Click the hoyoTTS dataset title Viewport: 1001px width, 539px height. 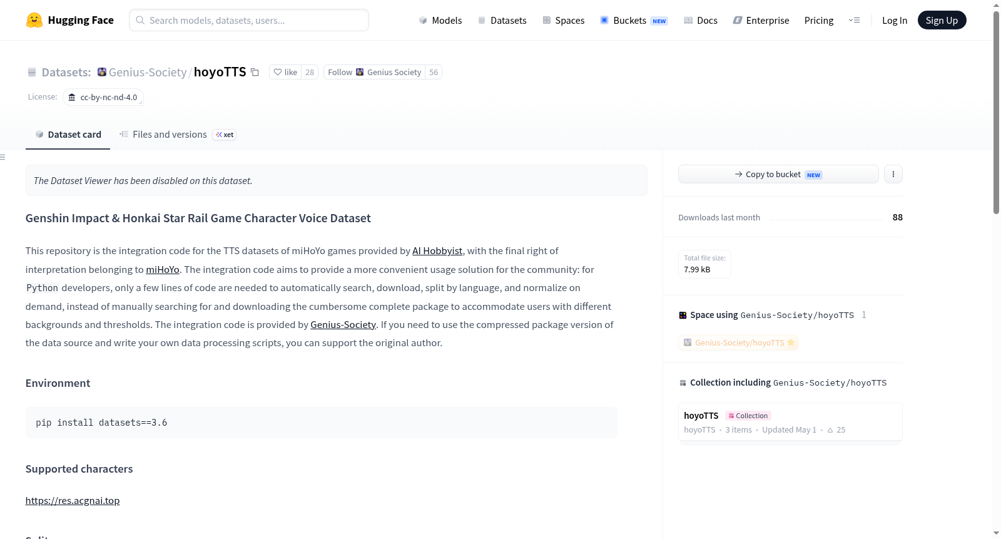click(220, 72)
